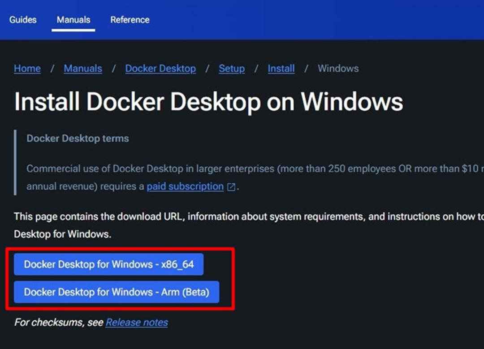Click the vertical bar beside the terms callout
This screenshot has height=349, width=484.
click(15, 163)
